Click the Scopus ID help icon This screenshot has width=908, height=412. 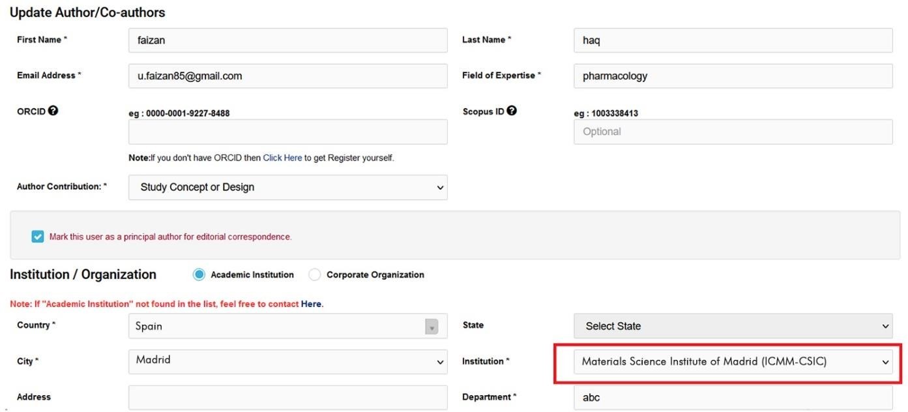coord(512,111)
